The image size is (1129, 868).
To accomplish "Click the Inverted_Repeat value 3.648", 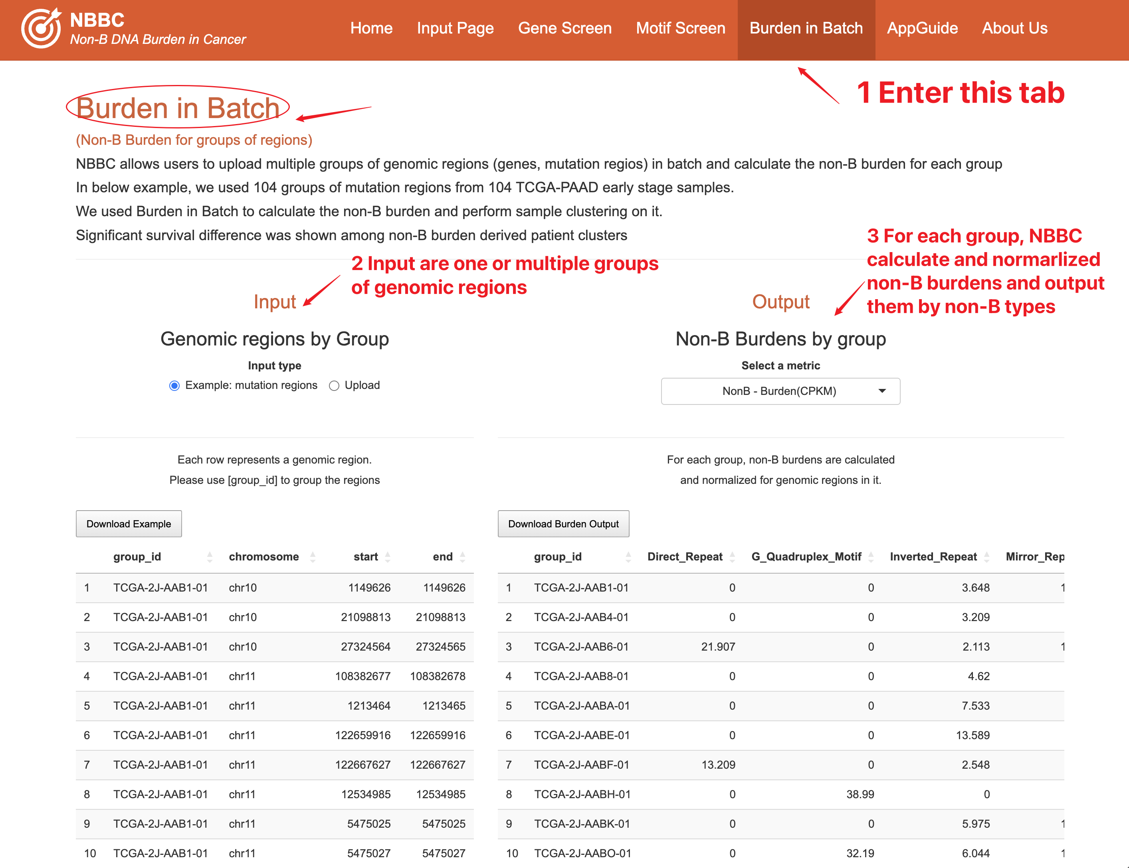I will [975, 588].
